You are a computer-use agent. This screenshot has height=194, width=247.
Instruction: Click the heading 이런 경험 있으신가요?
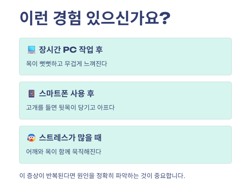coord(95,18)
